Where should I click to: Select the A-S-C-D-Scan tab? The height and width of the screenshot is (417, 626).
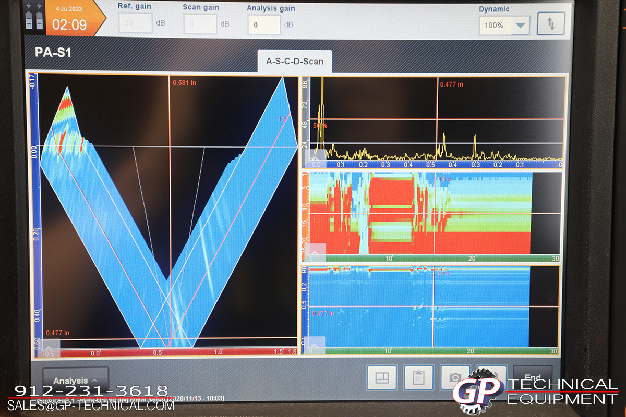[x=295, y=61]
